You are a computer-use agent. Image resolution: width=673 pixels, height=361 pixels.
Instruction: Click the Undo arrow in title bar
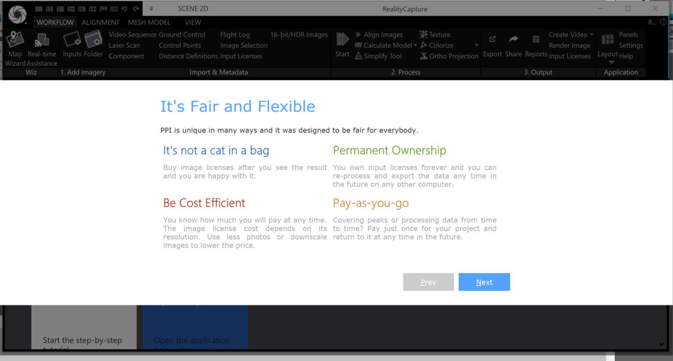pos(124,9)
